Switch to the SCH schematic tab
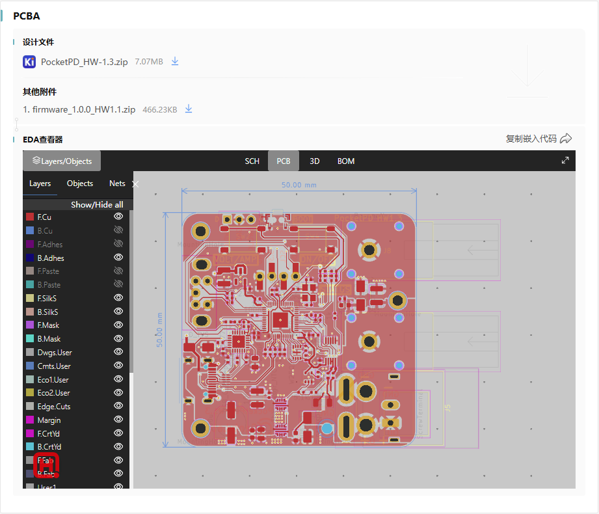599x514 pixels. point(252,161)
